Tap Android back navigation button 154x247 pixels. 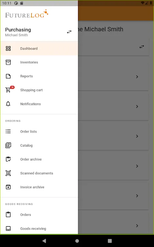click(44, 241)
